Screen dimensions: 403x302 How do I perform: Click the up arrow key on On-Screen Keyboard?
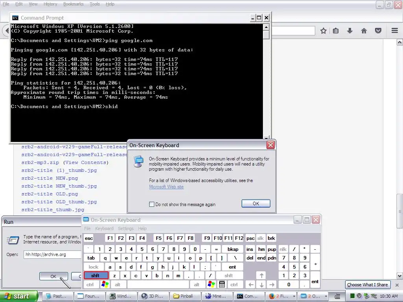[261, 276]
